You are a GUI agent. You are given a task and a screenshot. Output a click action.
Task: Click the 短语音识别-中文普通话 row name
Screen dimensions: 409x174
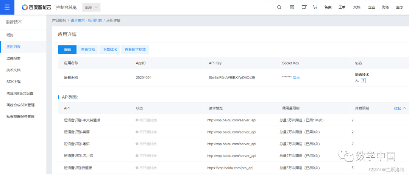coord(82,120)
